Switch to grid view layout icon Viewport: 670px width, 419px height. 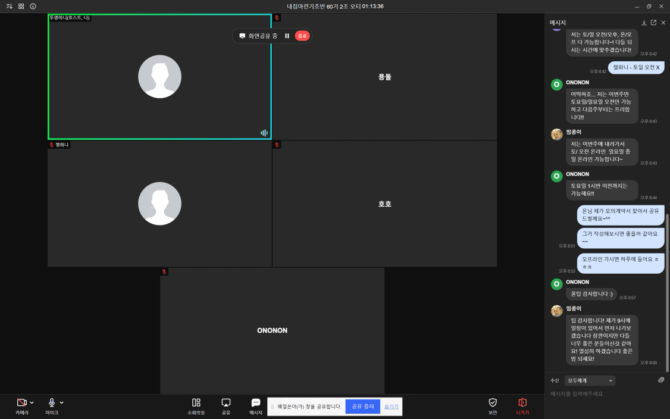pyautogui.click(x=21, y=6)
